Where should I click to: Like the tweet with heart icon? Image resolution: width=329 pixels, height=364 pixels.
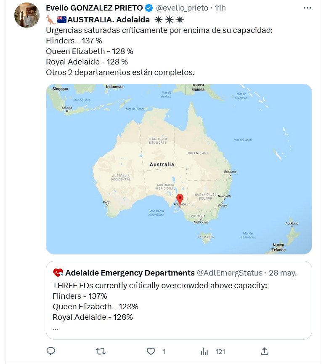point(151,351)
